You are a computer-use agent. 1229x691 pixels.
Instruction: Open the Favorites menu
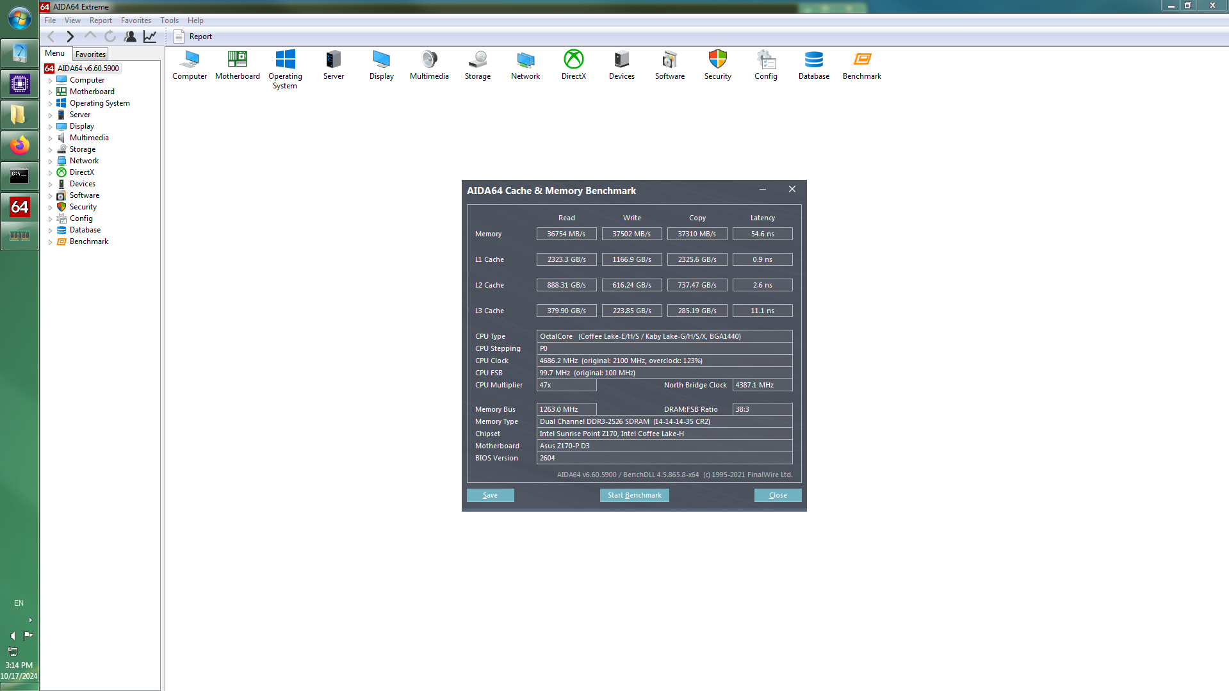pos(136,20)
